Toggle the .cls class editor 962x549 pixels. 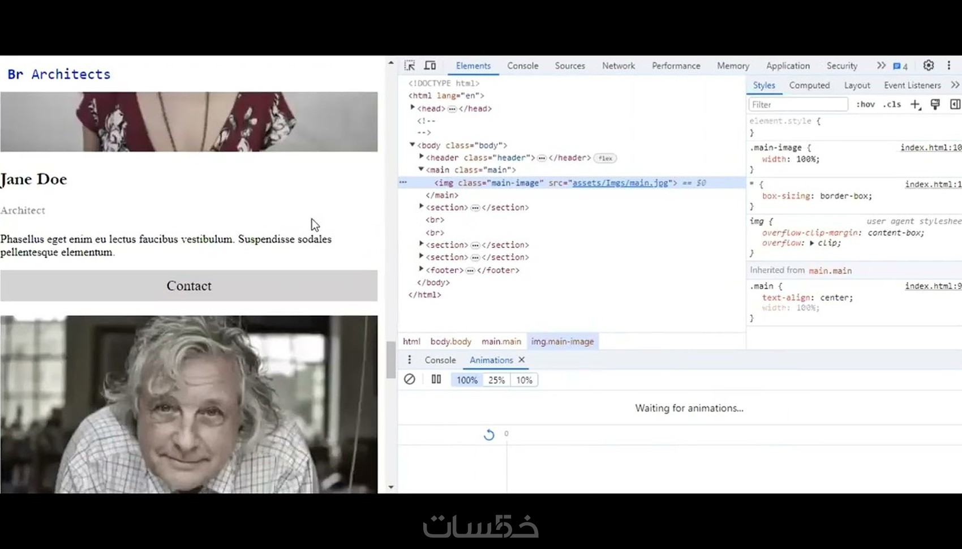click(892, 104)
